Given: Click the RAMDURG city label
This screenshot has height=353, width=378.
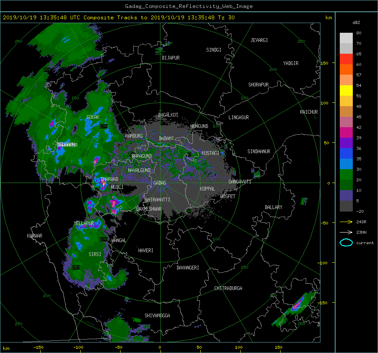Looking at the screenshot, I should tap(134, 136).
